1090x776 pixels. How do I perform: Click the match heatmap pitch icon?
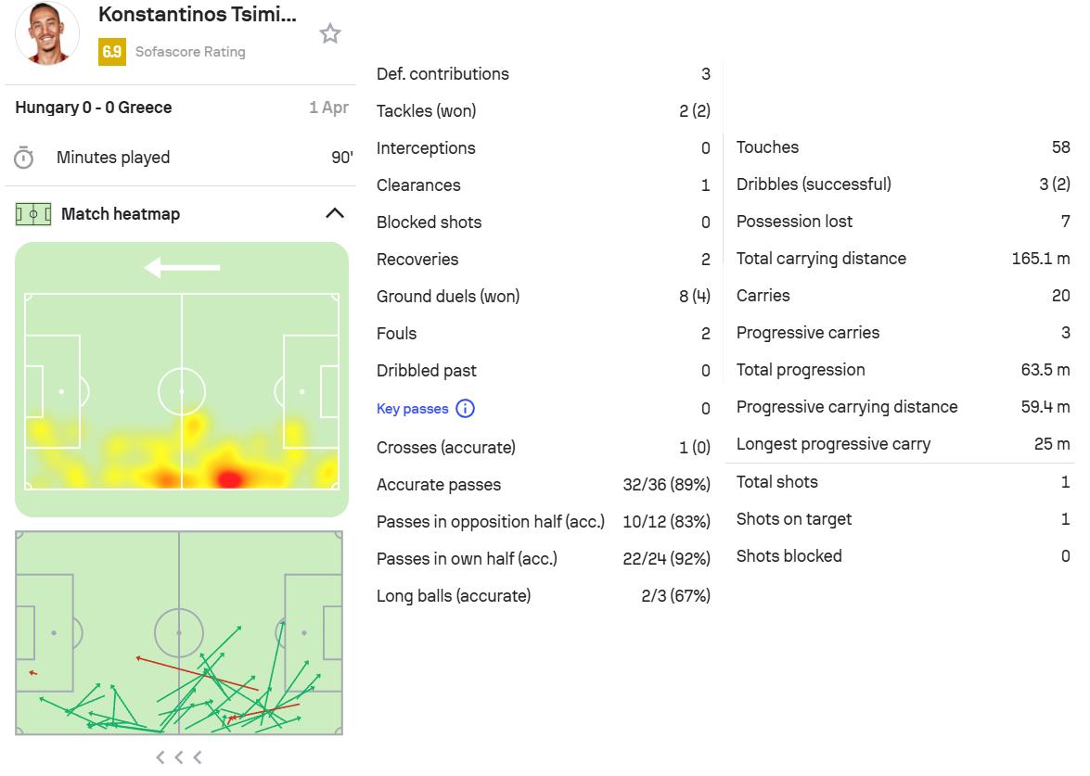(x=33, y=214)
